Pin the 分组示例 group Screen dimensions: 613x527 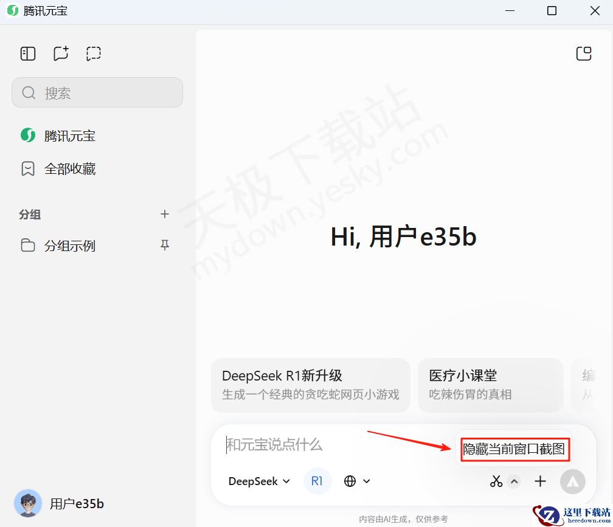[165, 246]
